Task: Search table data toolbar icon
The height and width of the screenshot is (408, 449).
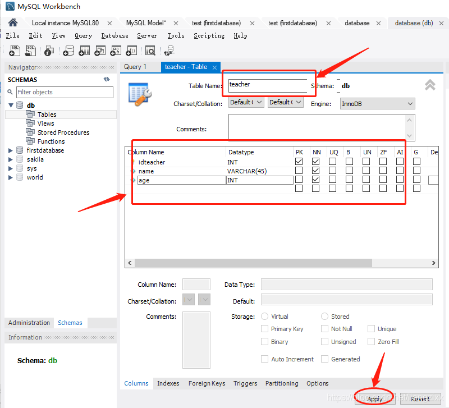Action: coord(150,51)
